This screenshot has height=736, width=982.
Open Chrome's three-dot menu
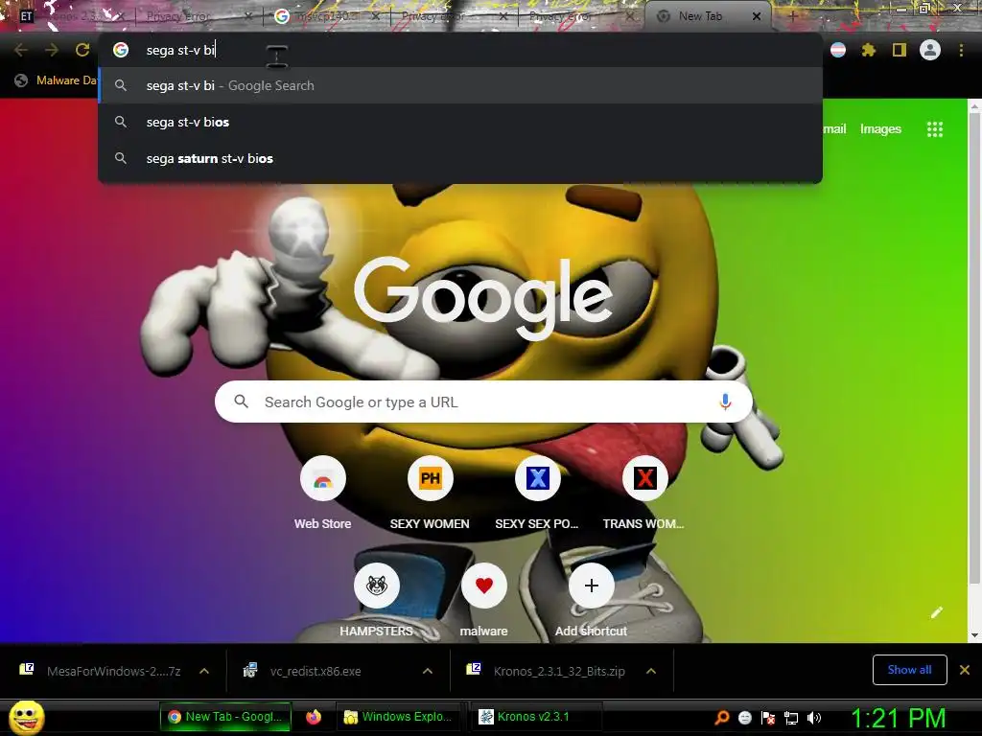coord(961,50)
